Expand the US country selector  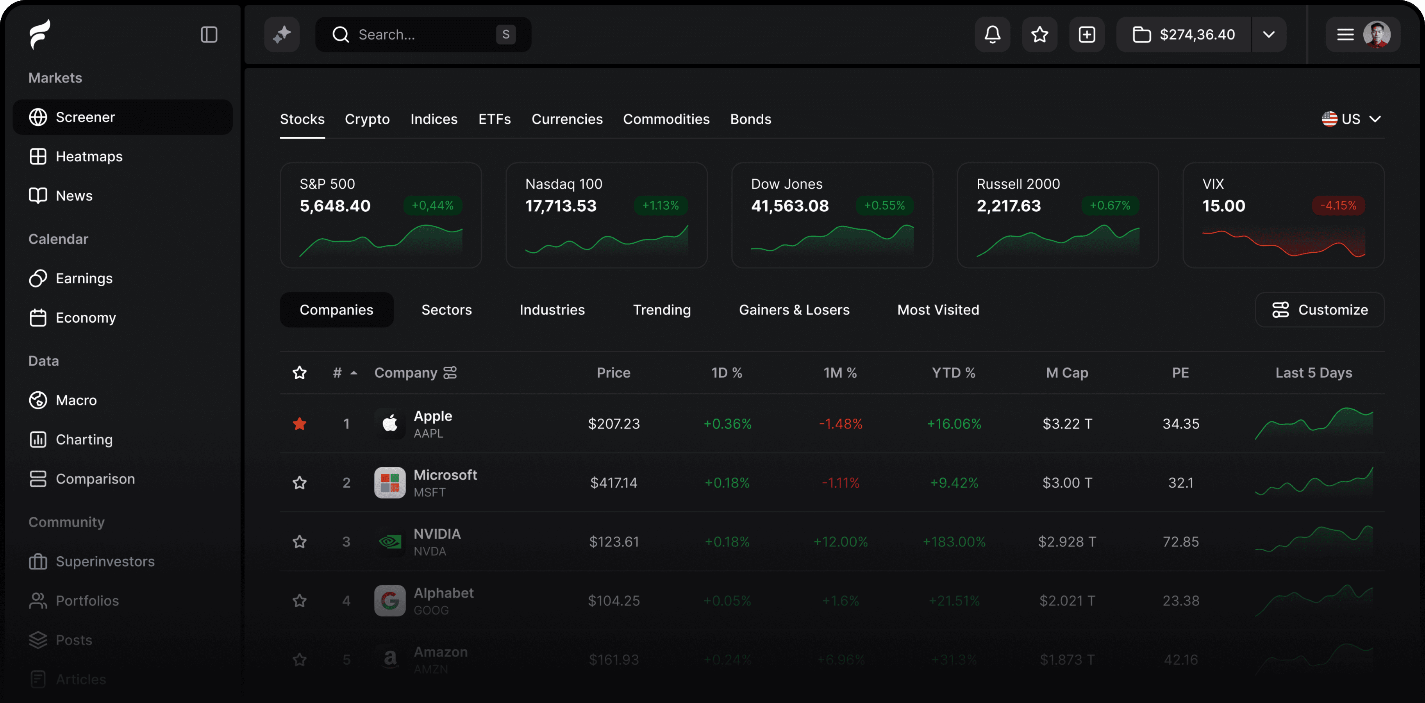click(1351, 119)
